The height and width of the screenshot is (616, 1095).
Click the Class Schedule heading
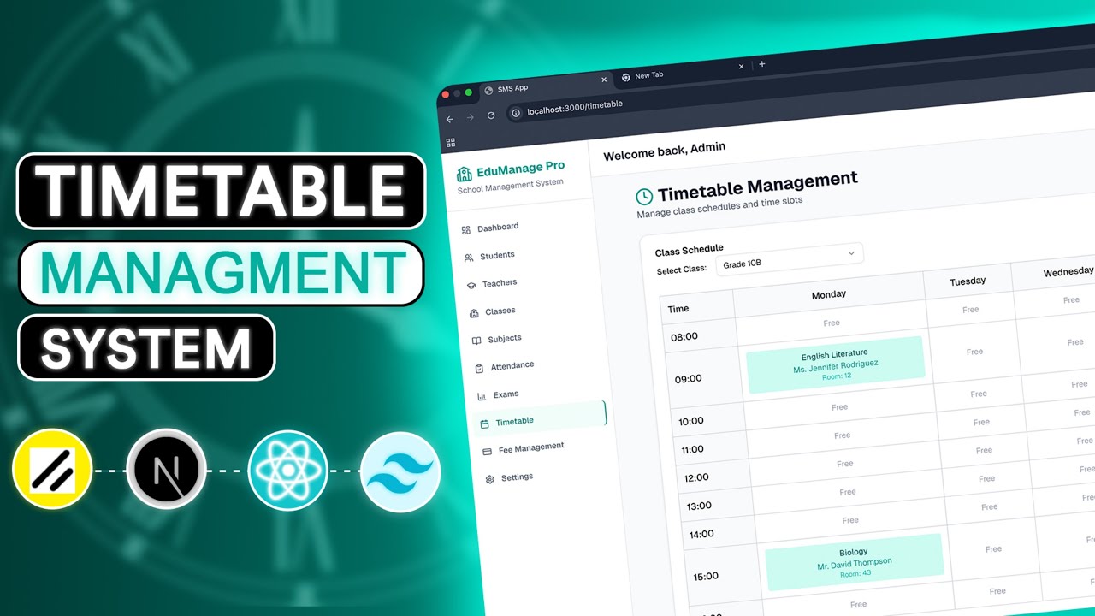tap(690, 250)
